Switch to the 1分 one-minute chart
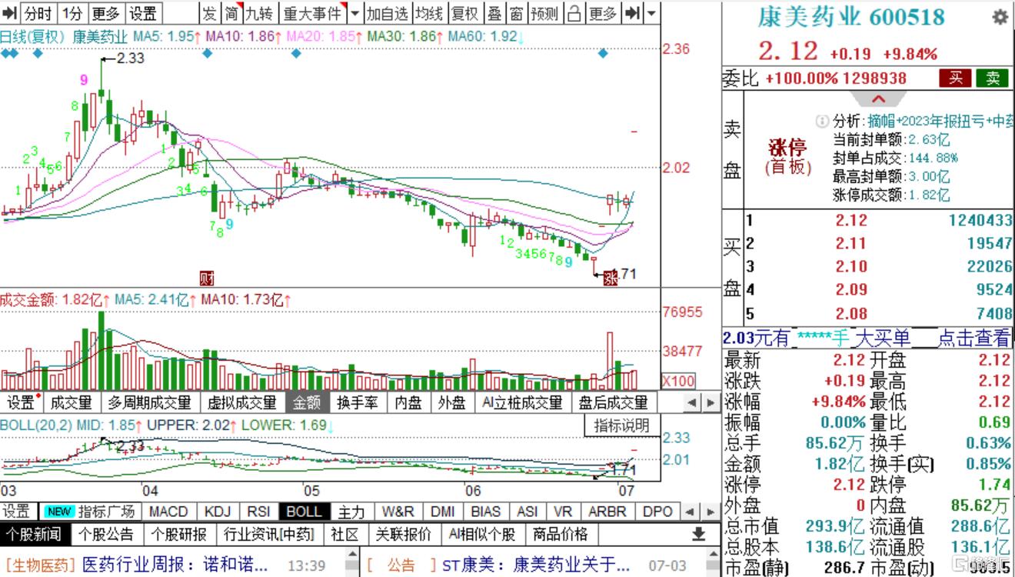The image size is (1015, 577). (72, 12)
